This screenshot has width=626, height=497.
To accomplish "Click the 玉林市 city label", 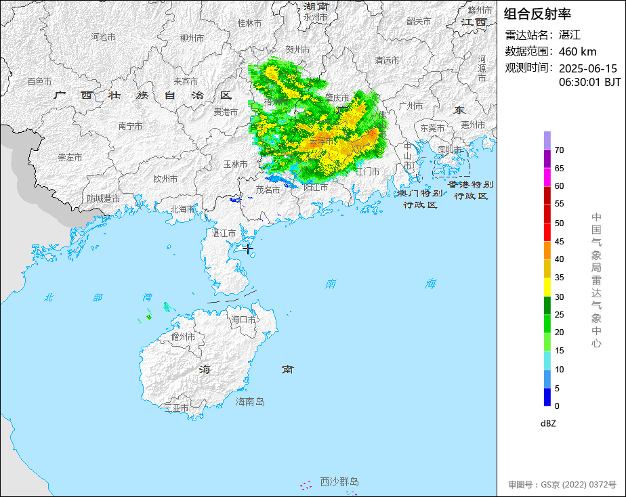I will tap(235, 164).
